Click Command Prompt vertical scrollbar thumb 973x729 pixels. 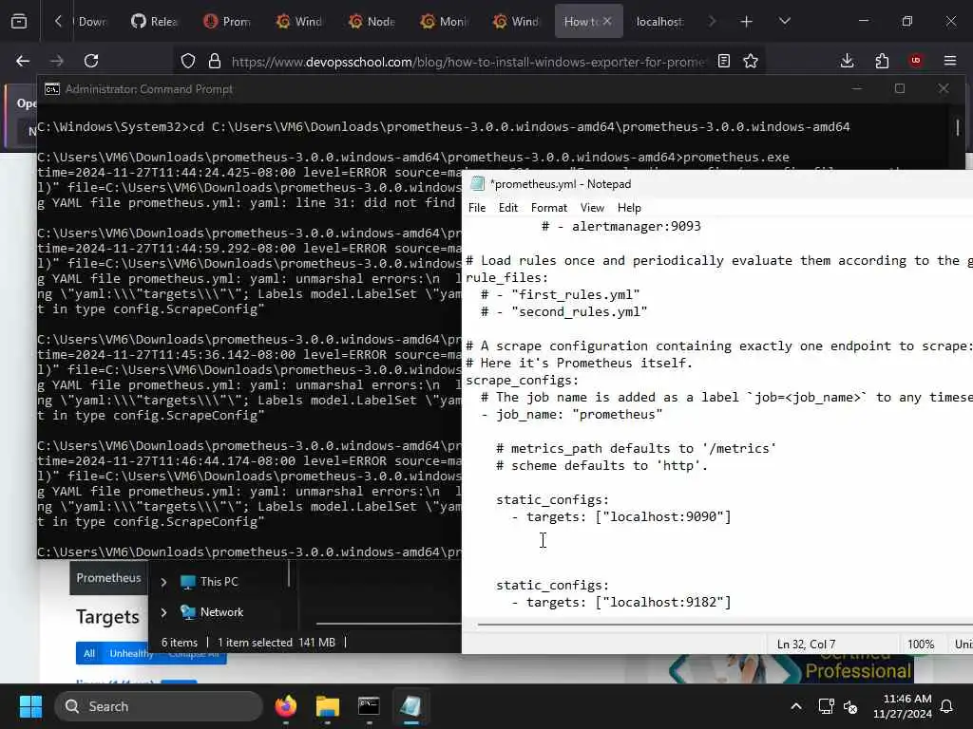(x=958, y=128)
